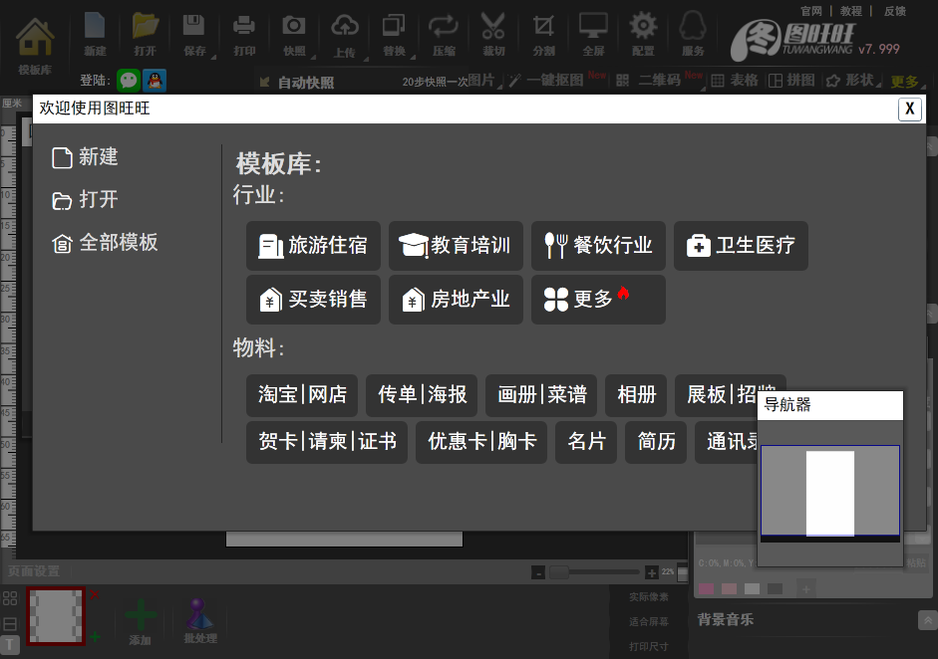Screen dimensions: 938x659
Task: Log in with the WeChat icon
Action: 129,80
